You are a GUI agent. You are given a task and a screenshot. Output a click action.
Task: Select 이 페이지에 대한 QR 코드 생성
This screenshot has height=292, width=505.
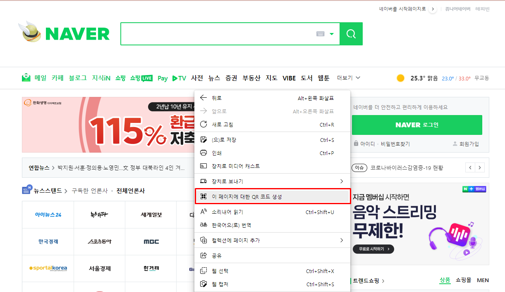pos(273,197)
